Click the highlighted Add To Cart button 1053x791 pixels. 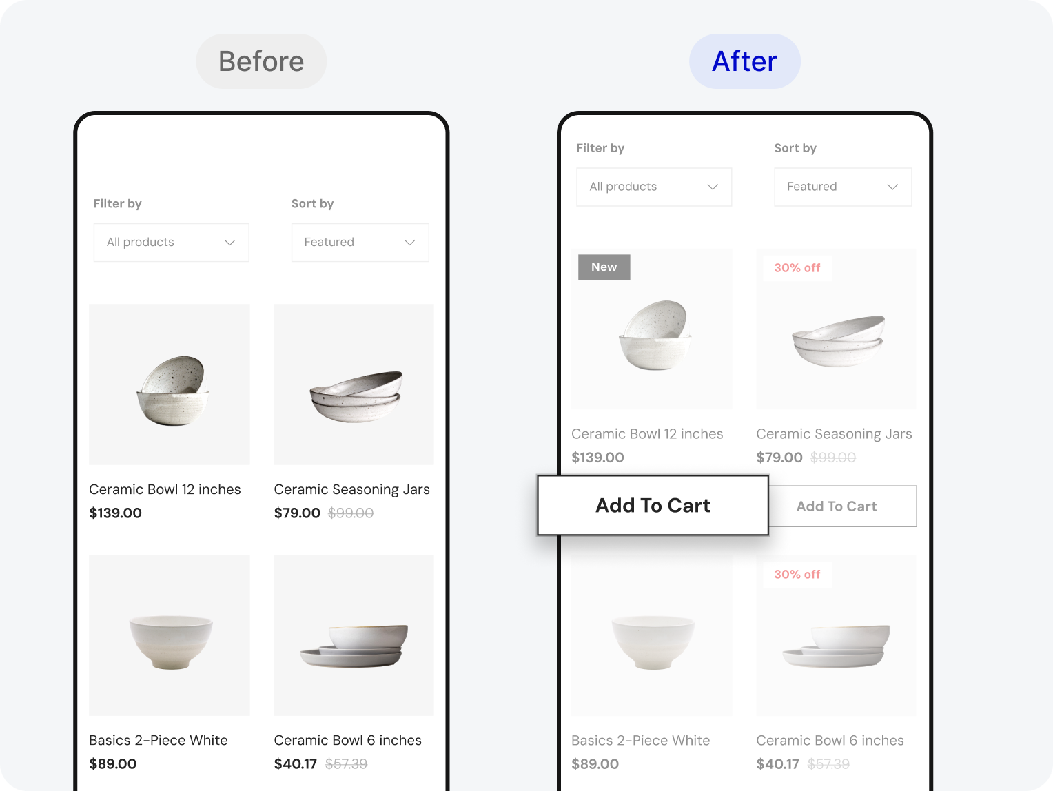[x=653, y=505]
